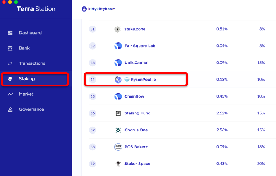Click the 0.13% value for KysenPool.io
The image size is (276, 176).
pos(222,80)
